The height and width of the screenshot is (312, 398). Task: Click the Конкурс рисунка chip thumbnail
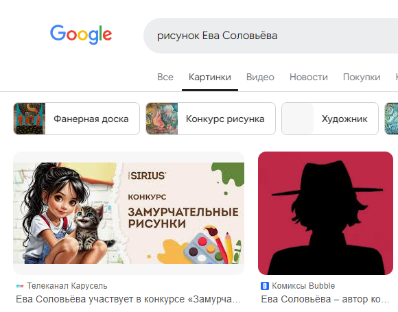[x=162, y=119]
